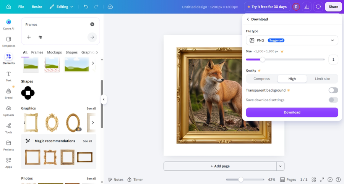344x184 pixels.
Task: Switch to the Shapes tab
Action: click(x=71, y=52)
